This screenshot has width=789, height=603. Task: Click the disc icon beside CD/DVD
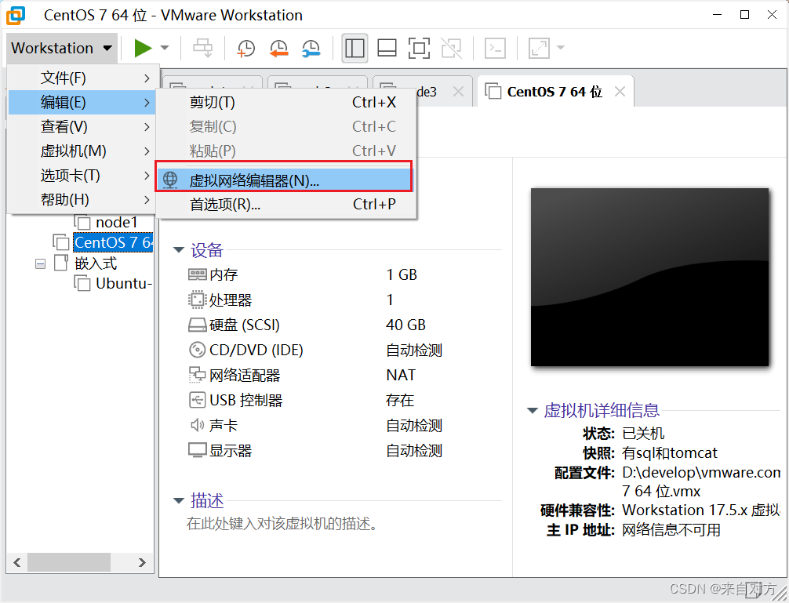(x=198, y=350)
